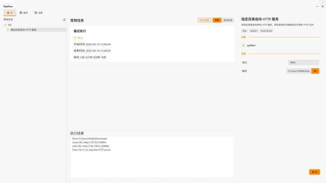Focus the 端口 port field showing 8889
The width and height of the screenshot is (326, 183).
click(303, 62)
